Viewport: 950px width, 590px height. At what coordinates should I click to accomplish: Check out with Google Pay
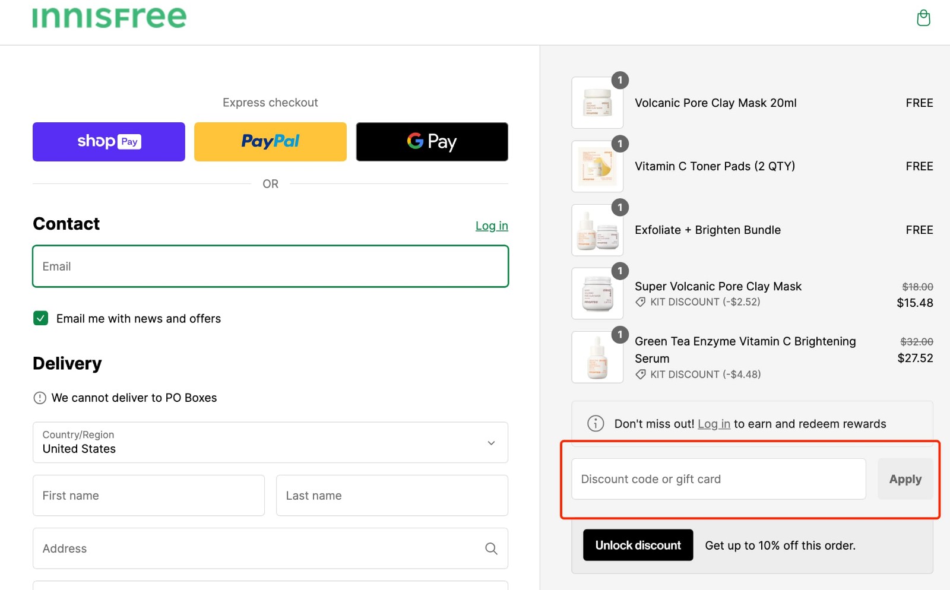click(x=432, y=141)
